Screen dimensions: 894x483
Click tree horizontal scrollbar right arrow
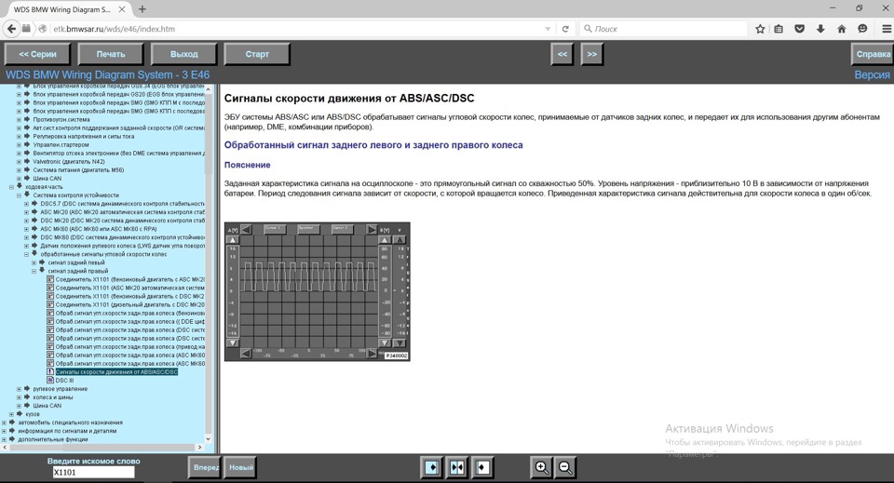(199, 448)
